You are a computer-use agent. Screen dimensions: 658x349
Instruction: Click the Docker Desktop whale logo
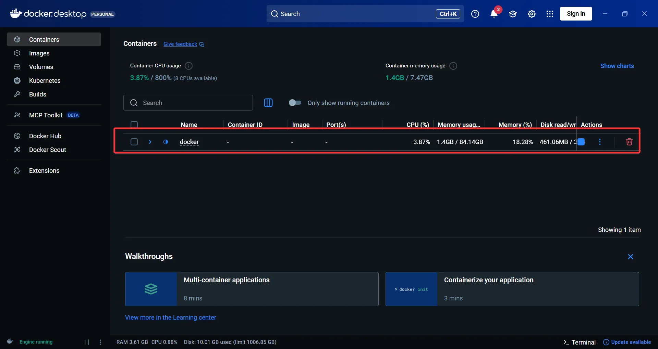[x=16, y=13]
